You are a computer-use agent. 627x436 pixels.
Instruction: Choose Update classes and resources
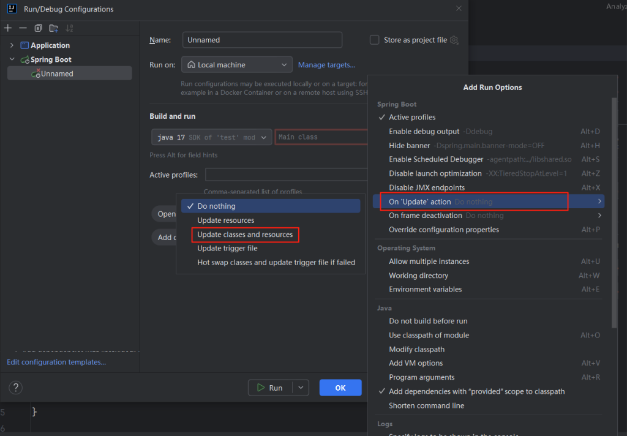tap(271, 235)
